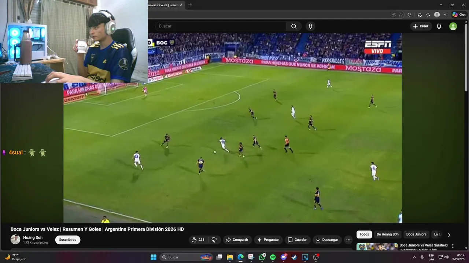Open the Hoàng Sơn channel name link
469x263 pixels.
click(33, 237)
